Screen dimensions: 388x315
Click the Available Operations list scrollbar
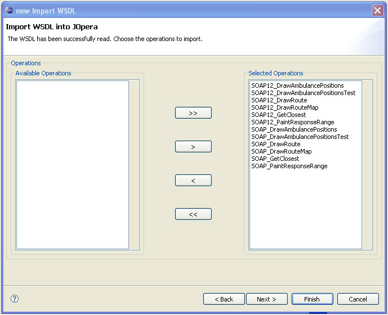(x=133, y=165)
